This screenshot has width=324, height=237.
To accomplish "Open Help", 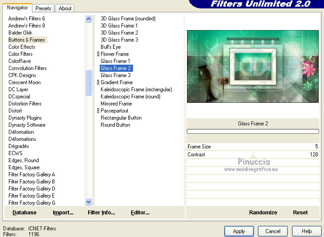I will coord(307,231).
